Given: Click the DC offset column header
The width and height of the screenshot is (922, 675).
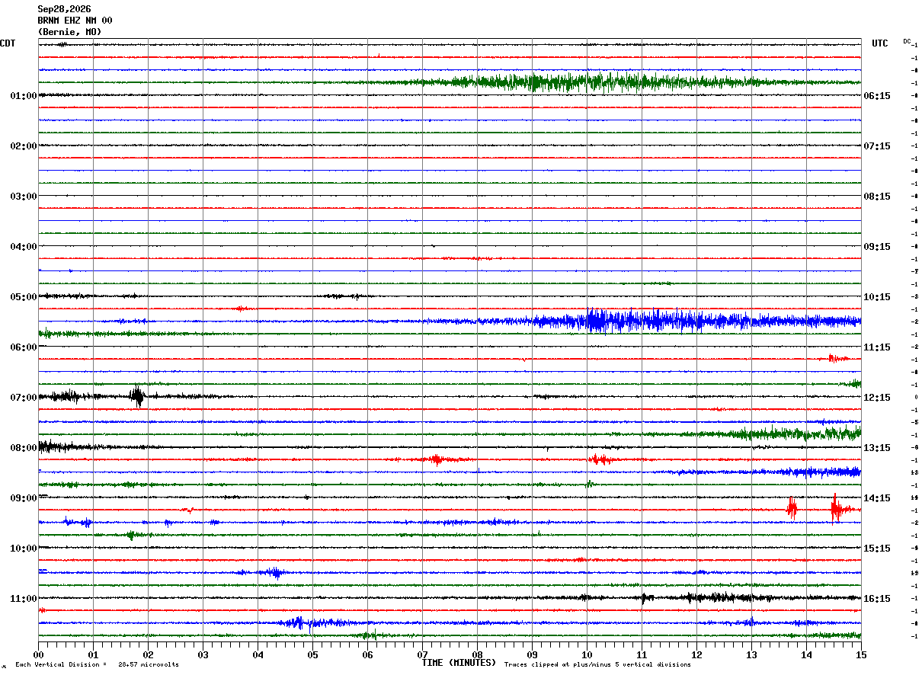Looking at the screenshot, I should (x=907, y=41).
